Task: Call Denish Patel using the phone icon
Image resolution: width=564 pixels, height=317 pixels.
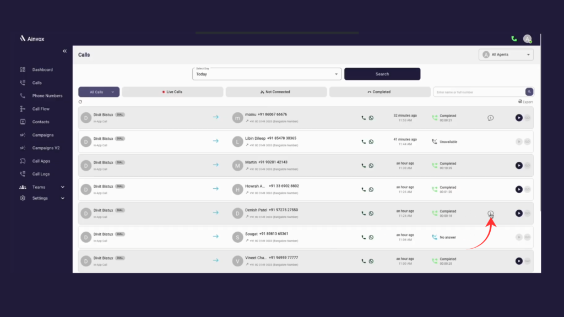Action: pos(363,213)
